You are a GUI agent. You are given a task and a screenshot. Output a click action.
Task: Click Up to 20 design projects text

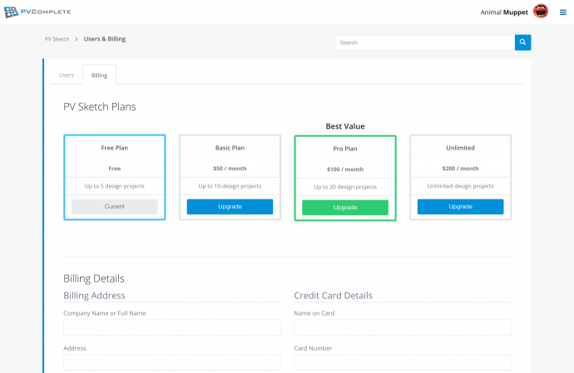[345, 187]
